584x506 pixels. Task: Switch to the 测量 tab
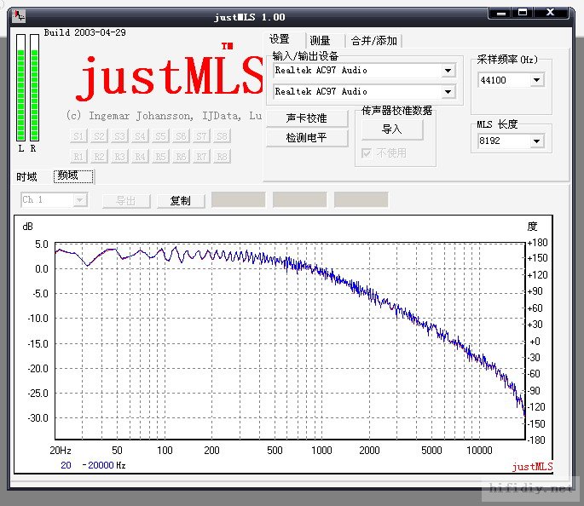[x=320, y=40]
